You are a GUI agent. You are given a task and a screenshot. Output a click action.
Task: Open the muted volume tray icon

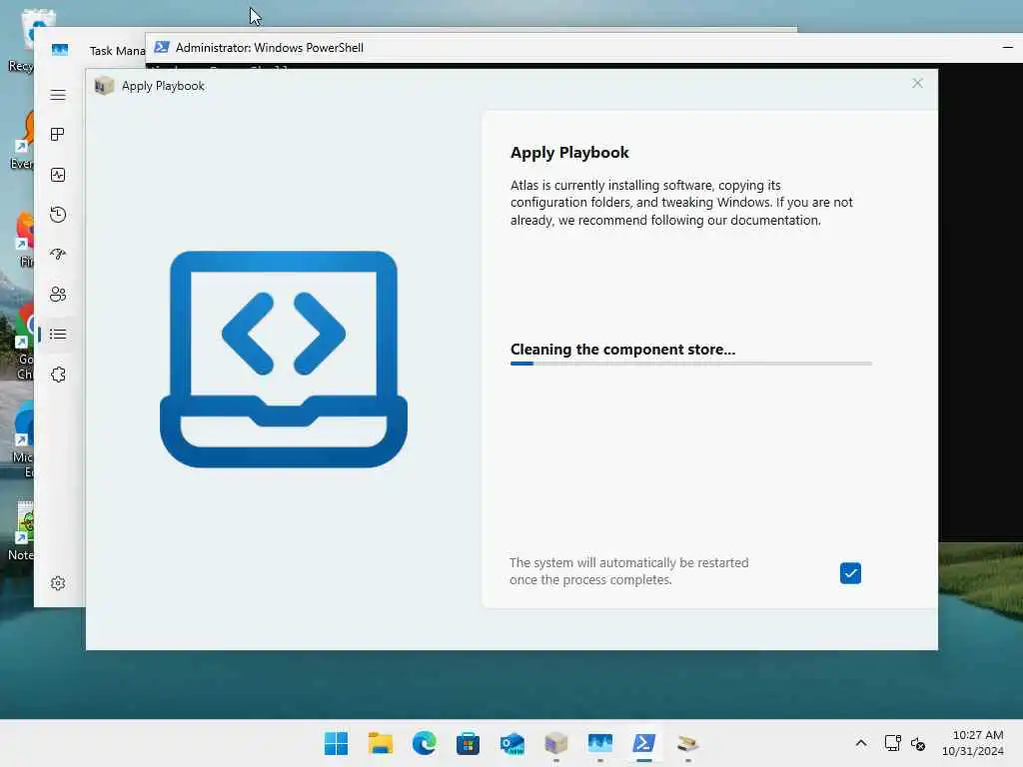[x=918, y=743]
